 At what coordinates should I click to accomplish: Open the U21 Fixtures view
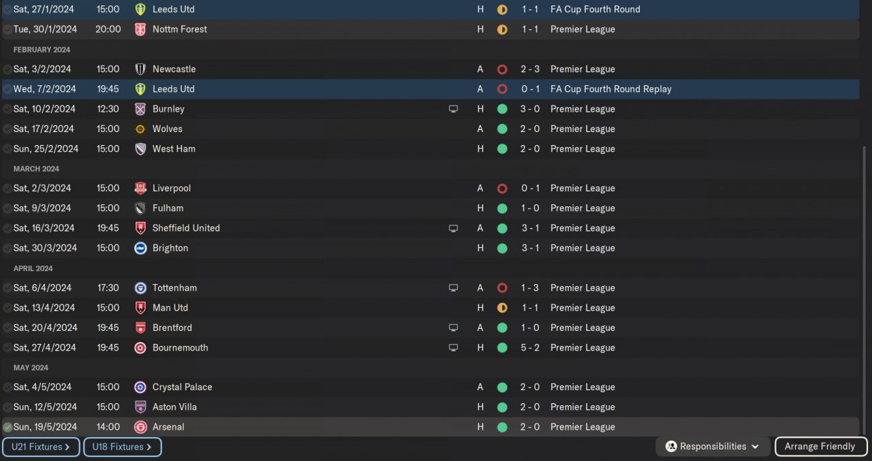[40, 447]
